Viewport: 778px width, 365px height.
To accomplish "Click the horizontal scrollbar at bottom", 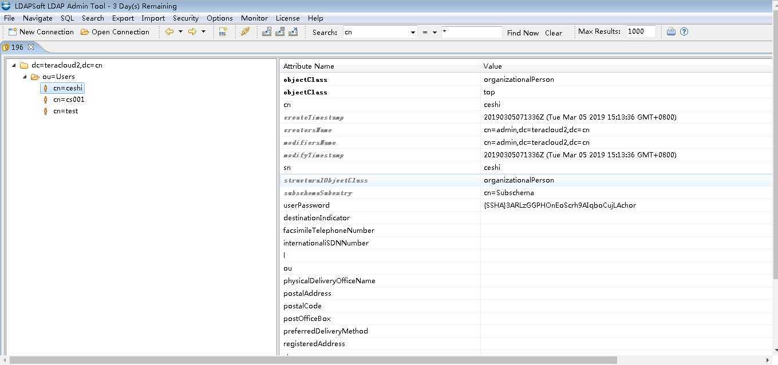I will (x=313, y=360).
